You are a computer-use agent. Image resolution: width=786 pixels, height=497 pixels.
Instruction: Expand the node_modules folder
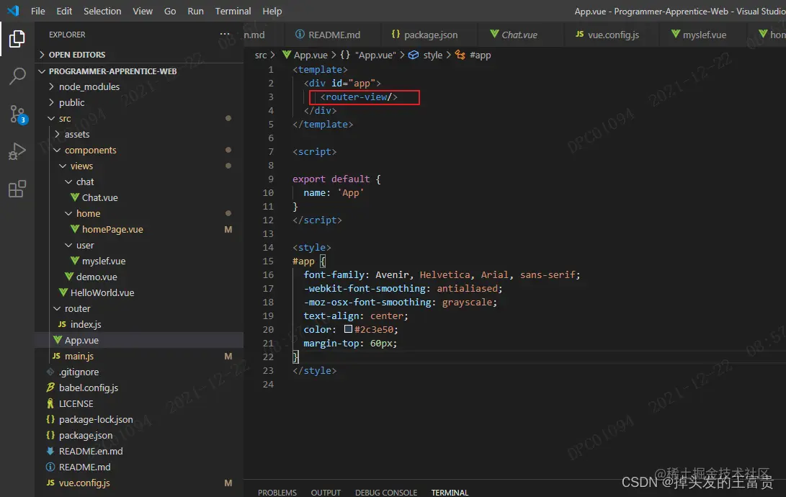pos(51,86)
